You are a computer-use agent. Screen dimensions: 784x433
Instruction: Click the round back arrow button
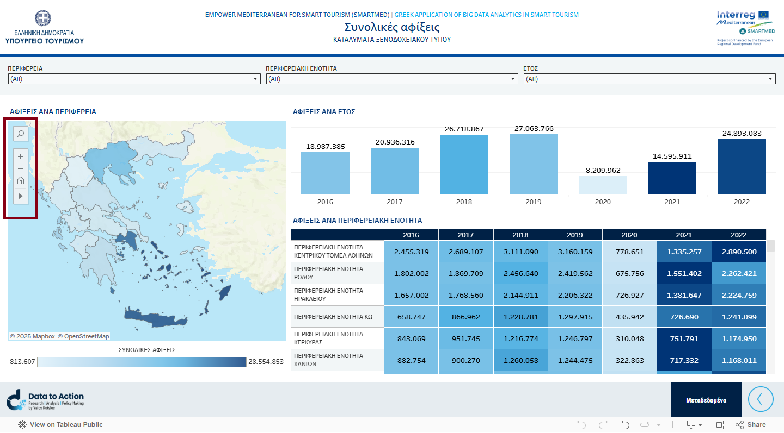(761, 399)
